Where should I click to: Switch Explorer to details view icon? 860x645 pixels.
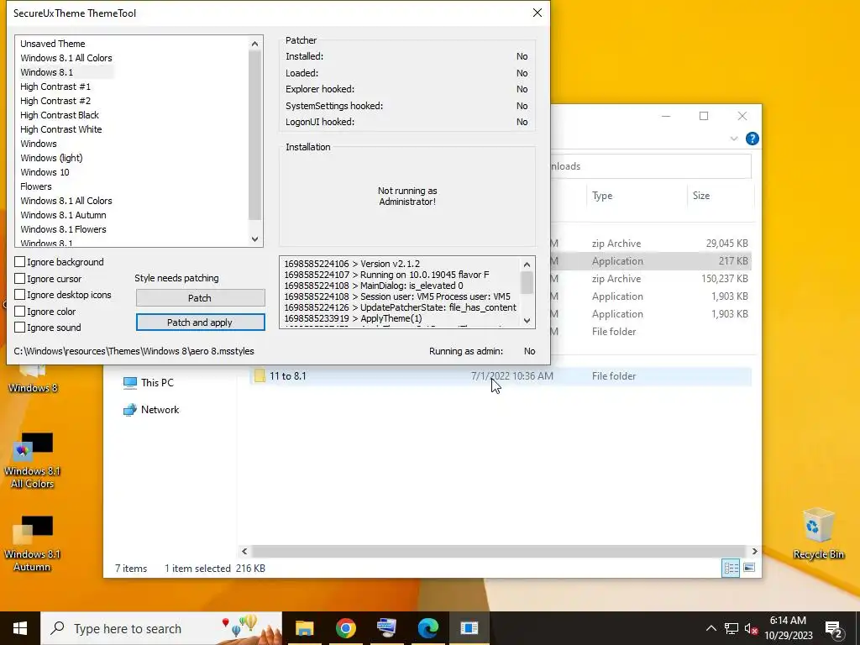pyautogui.click(x=731, y=568)
